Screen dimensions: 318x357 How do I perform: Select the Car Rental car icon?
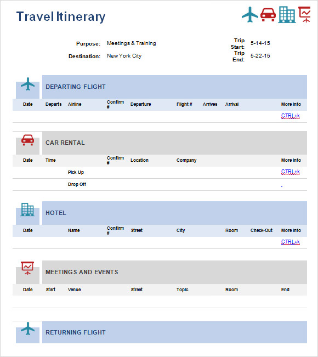point(27,140)
